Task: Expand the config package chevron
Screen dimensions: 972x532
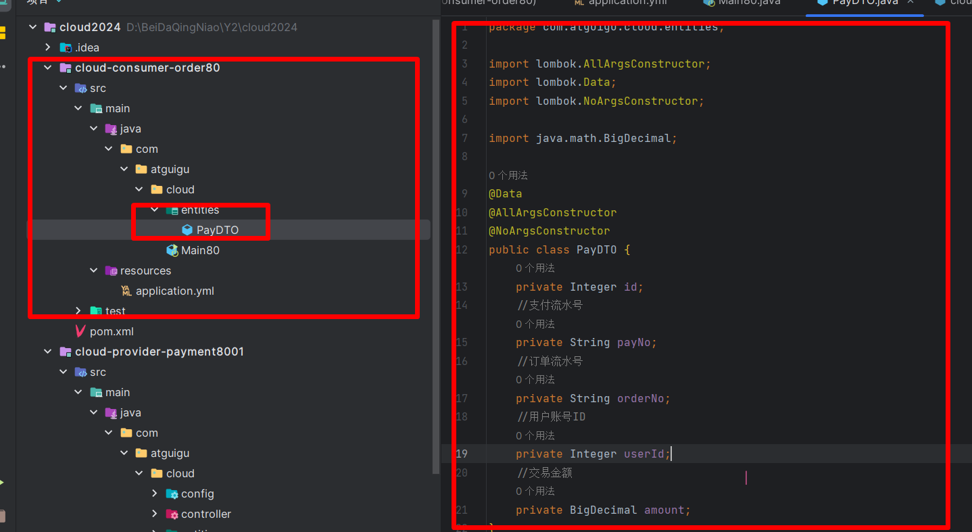Action: tap(155, 493)
